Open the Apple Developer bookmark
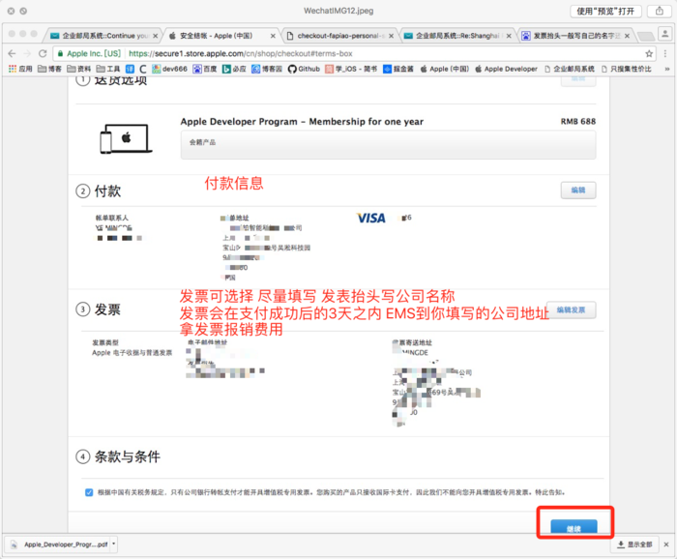 [x=506, y=69]
